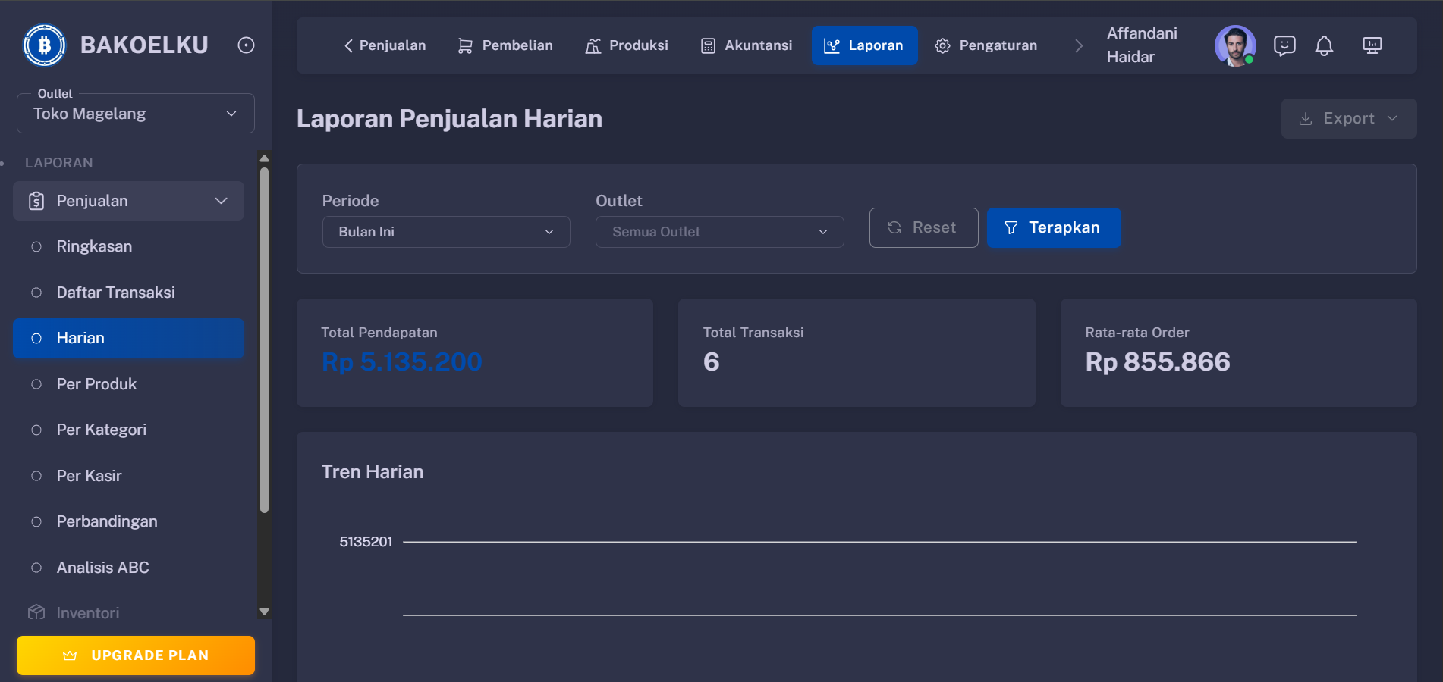The height and width of the screenshot is (682, 1443).
Task: Click the Pengaturan gear icon
Action: pyautogui.click(x=942, y=45)
